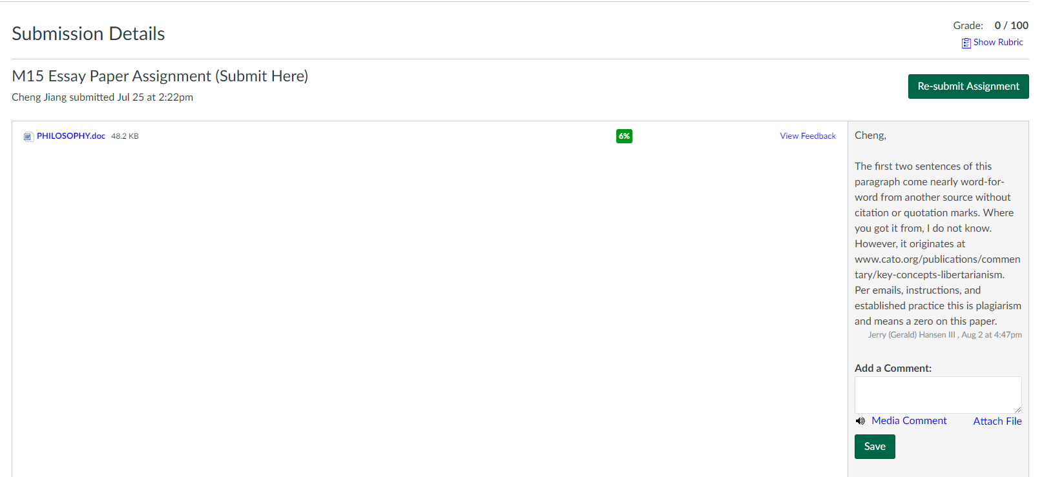The image size is (1042, 477).
Task: Click the Submission Details heading
Action: tap(89, 34)
